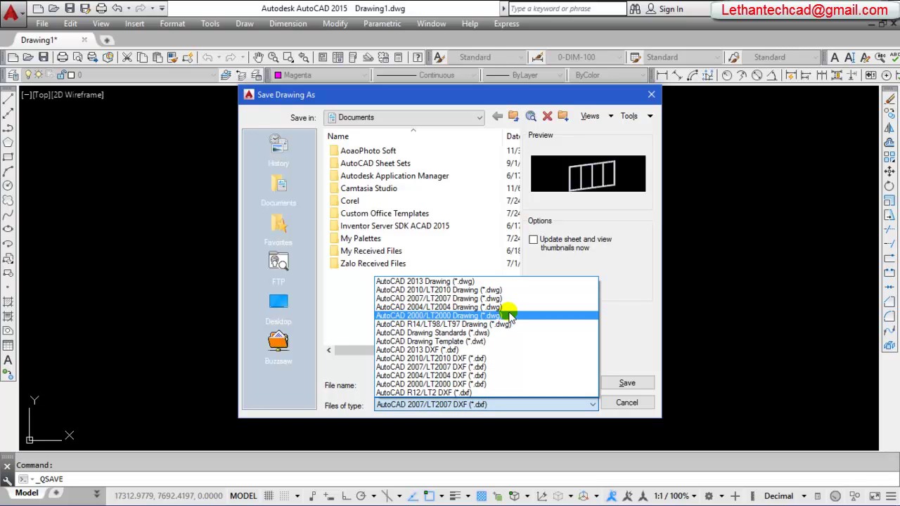
Task: Open the Buzzsaw location in places sidebar
Action: pyautogui.click(x=278, y=348)
